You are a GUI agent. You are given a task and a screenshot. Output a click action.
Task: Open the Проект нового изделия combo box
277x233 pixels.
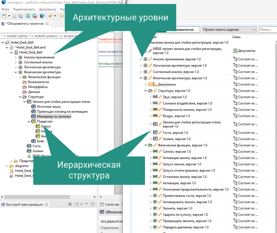click(229, 30)
